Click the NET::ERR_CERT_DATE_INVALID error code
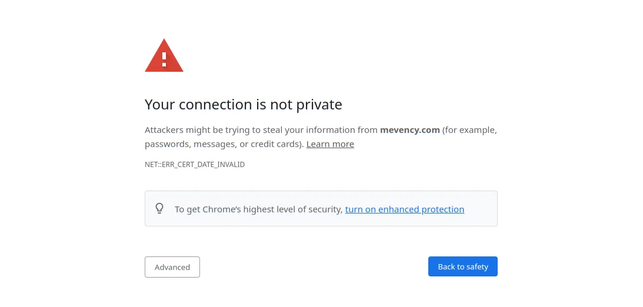This screenshot has width=643, height=307. point(195,165)
